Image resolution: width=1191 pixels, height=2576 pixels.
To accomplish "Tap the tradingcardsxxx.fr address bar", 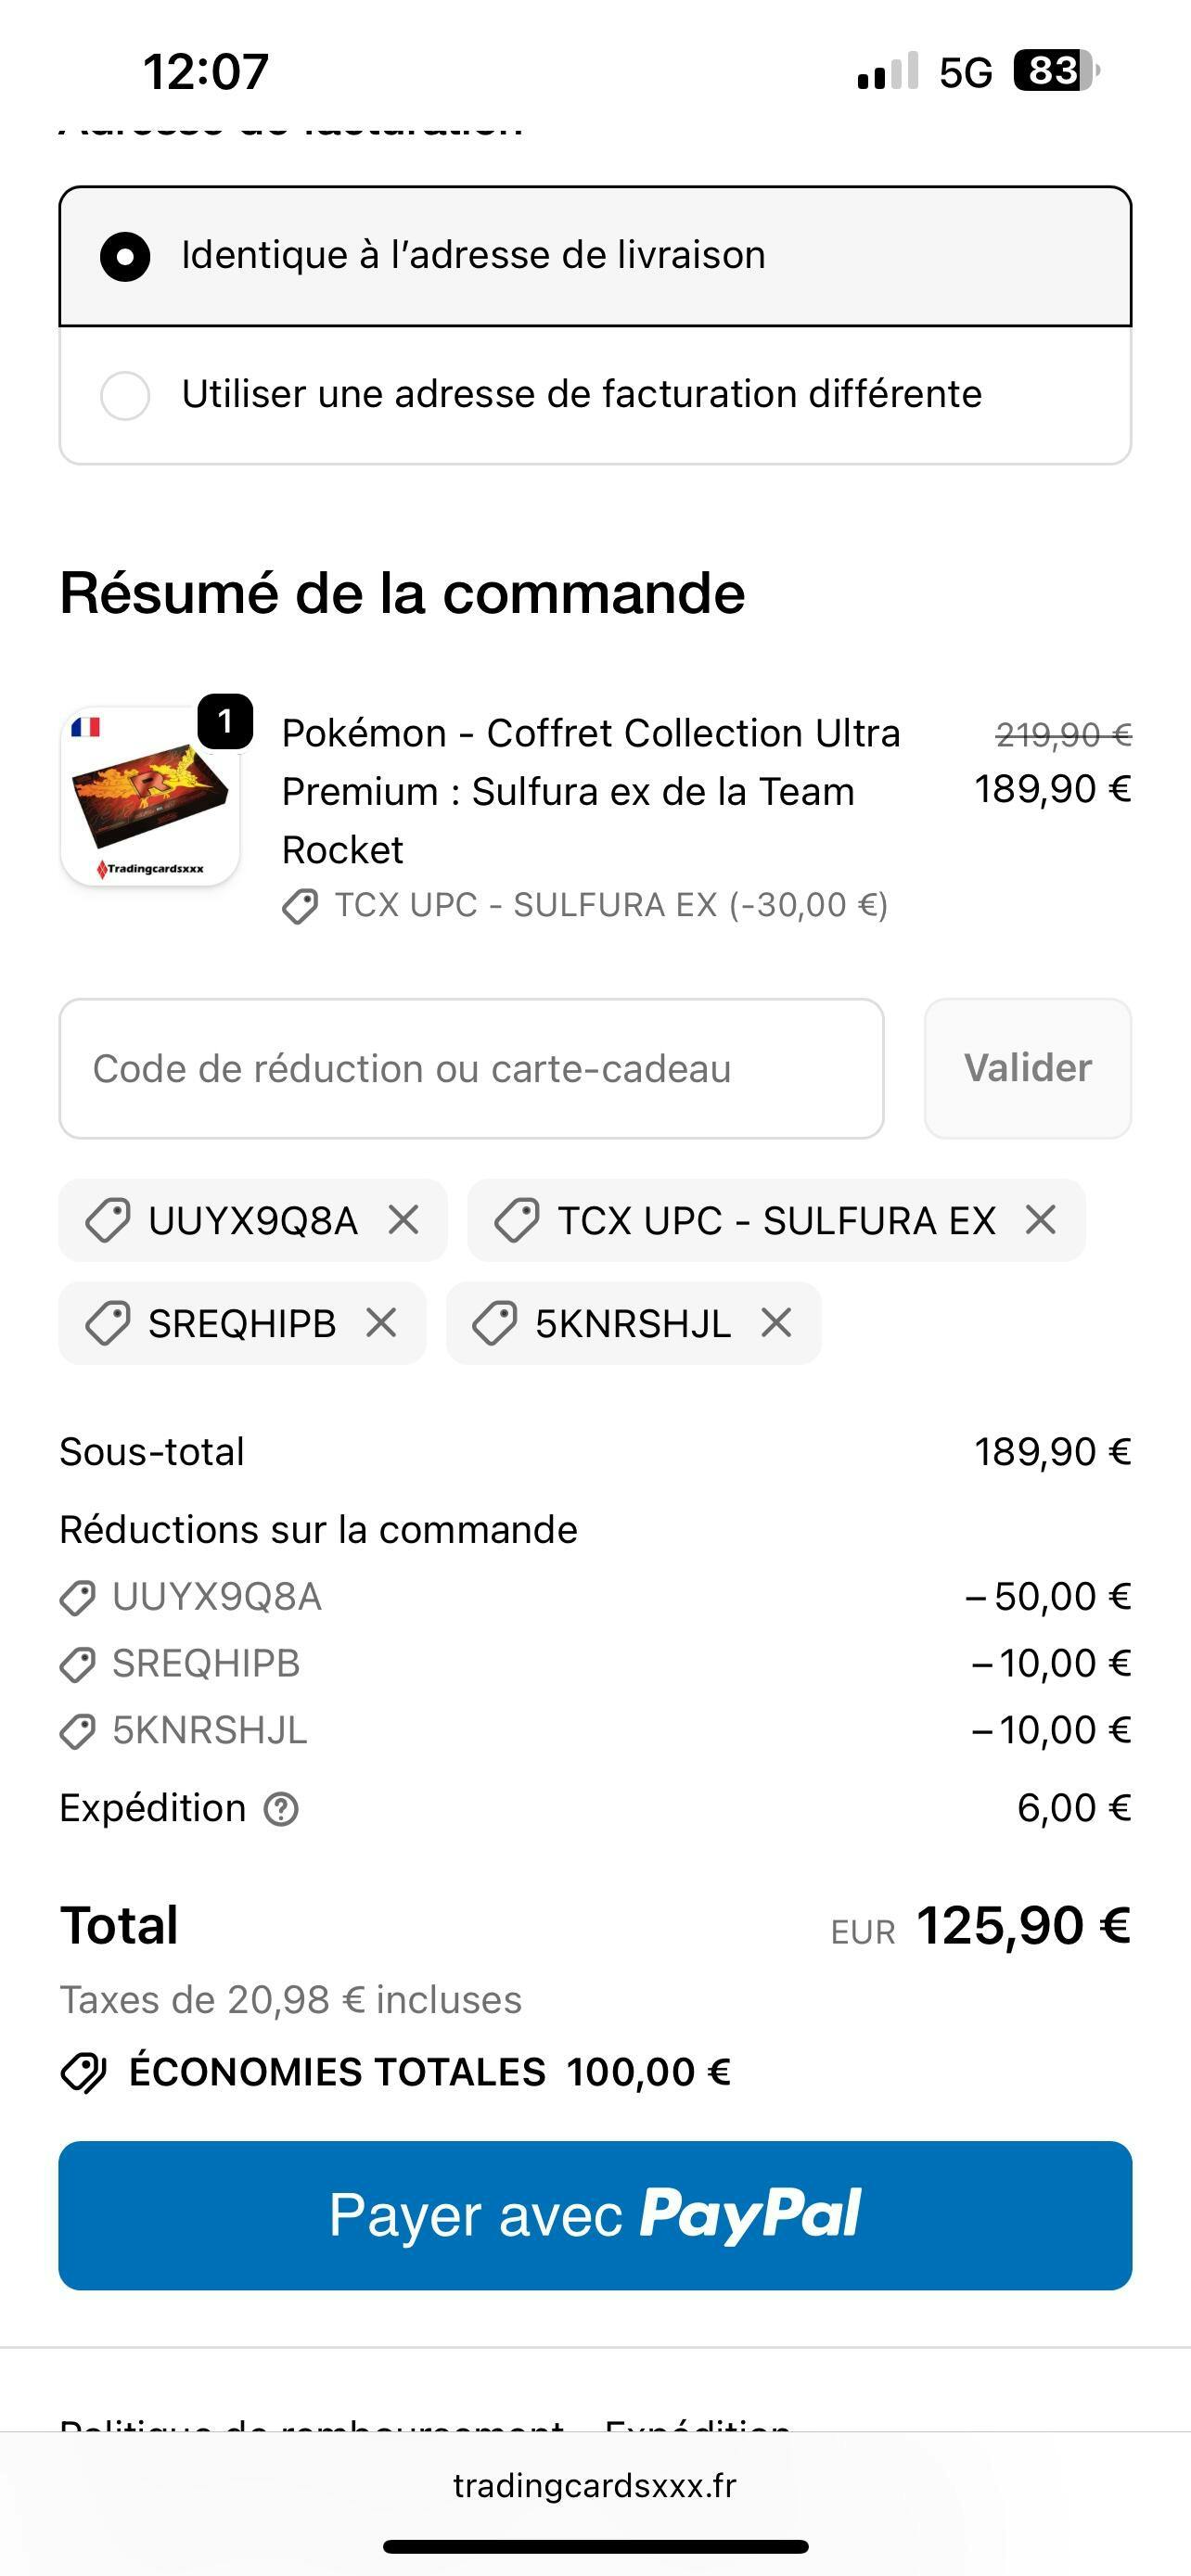I will 595,2485.
